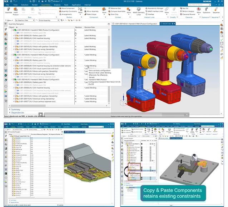Switch to the Analysis ribbon tab
Image resolution: width=228 pixels, height=207 pixels.
tap(57, 5)
